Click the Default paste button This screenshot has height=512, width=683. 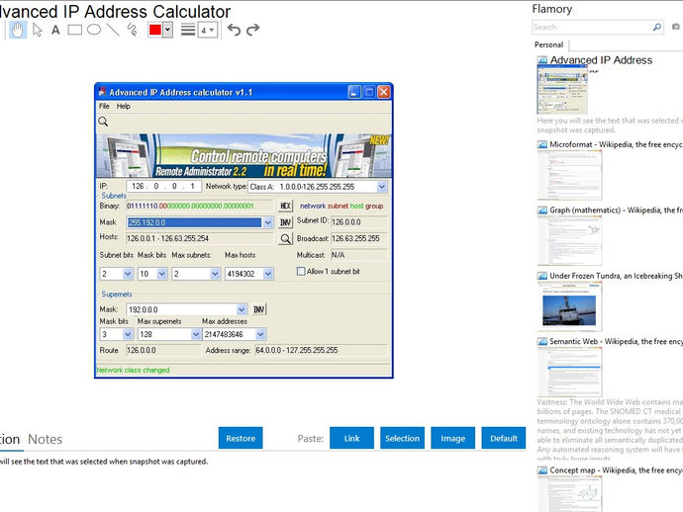tap(504, 438)
